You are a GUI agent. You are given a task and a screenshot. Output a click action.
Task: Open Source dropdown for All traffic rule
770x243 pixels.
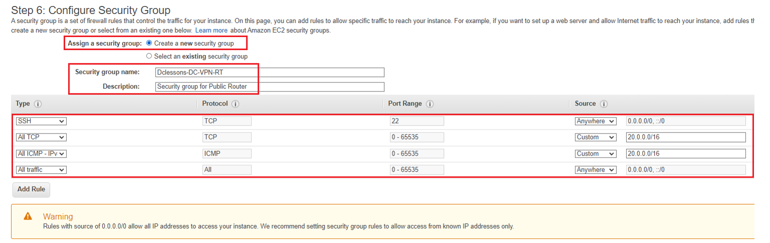point(596,170)
